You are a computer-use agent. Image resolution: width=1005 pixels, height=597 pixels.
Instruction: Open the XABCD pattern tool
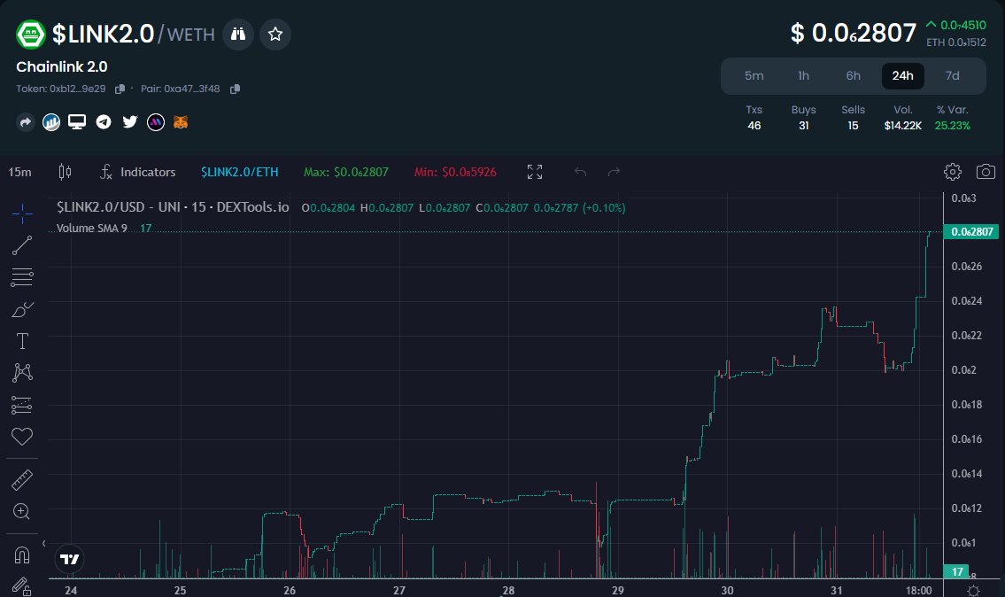click(x=21, y=373)
